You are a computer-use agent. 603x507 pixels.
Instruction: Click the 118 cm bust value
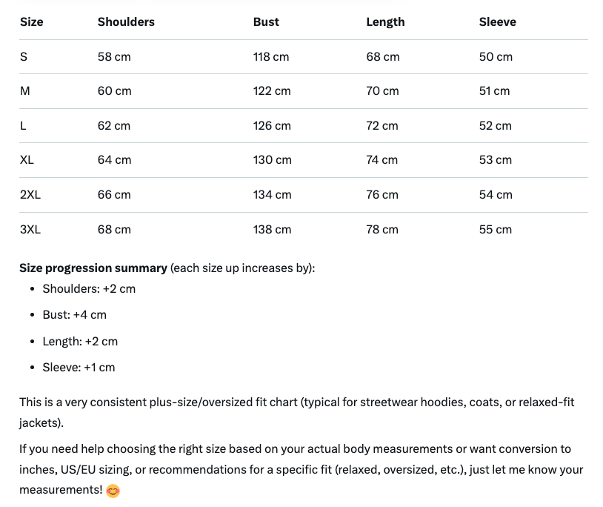coord(271,57)
